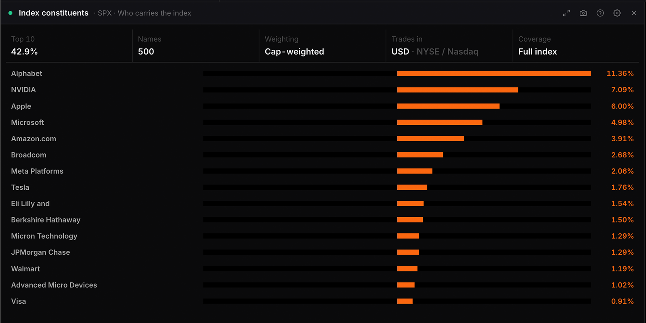
Task: Select the Advanced Micro Devices row label
Action: pos(54,285)
